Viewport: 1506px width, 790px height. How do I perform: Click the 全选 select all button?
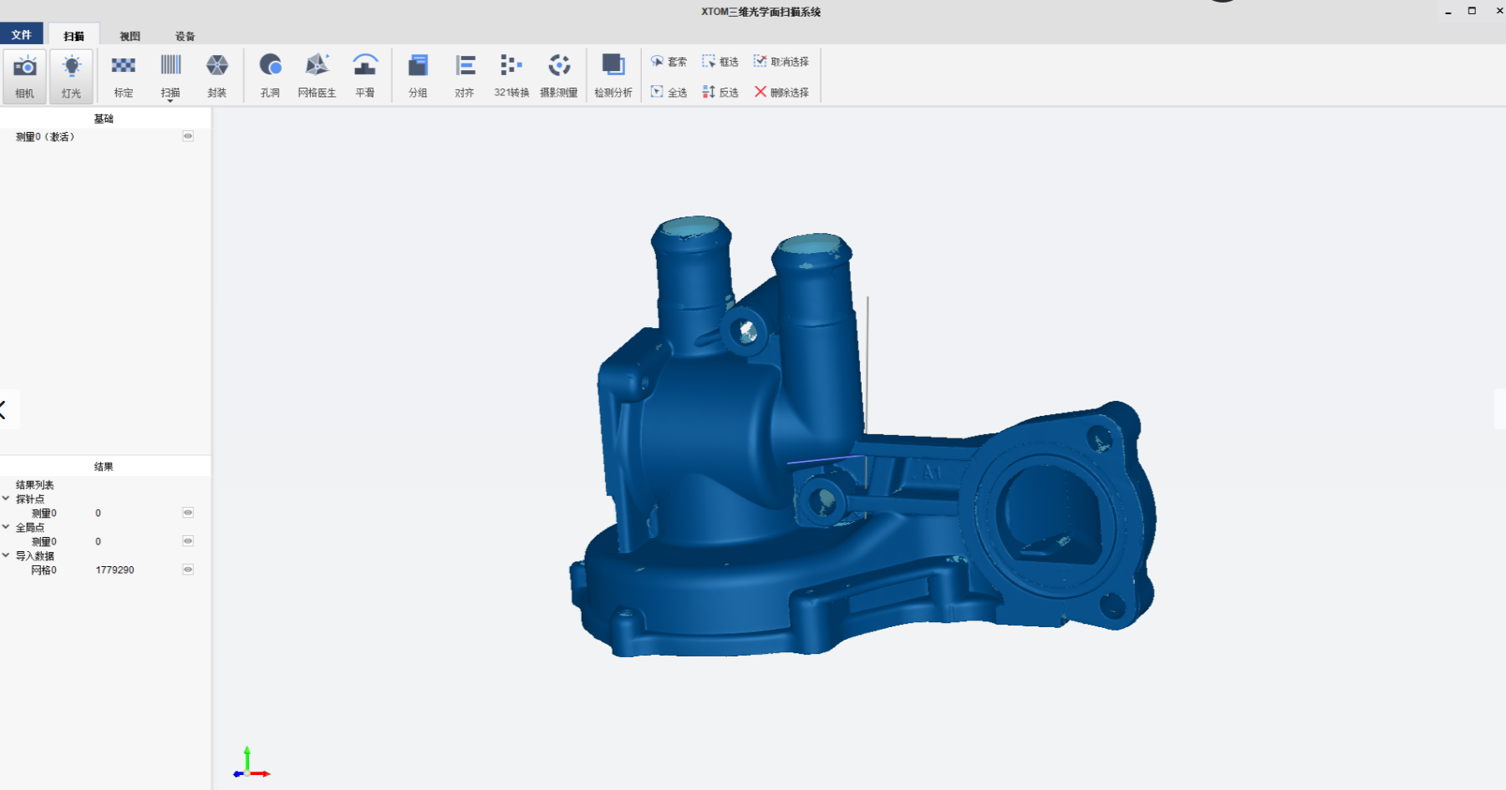coord(669,92)
